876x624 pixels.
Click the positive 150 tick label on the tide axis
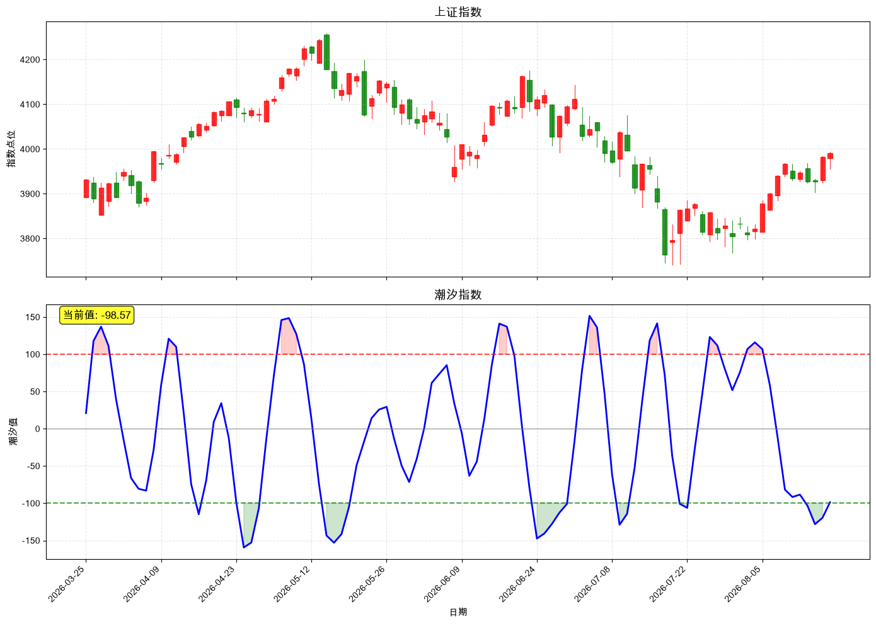(33, 318)
